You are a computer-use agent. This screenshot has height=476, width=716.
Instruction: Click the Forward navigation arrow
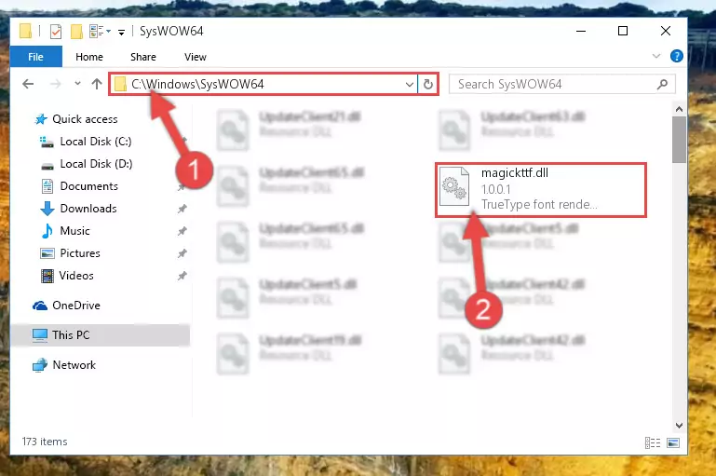[55, 84]
